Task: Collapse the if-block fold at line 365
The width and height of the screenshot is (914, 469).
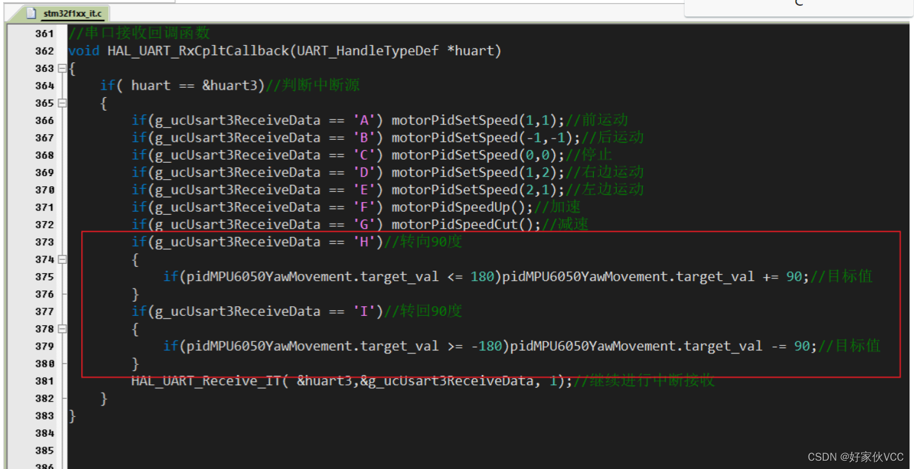Action: point(62,103)
